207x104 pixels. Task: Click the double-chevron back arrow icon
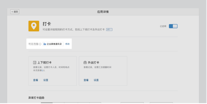click(12, 12)
